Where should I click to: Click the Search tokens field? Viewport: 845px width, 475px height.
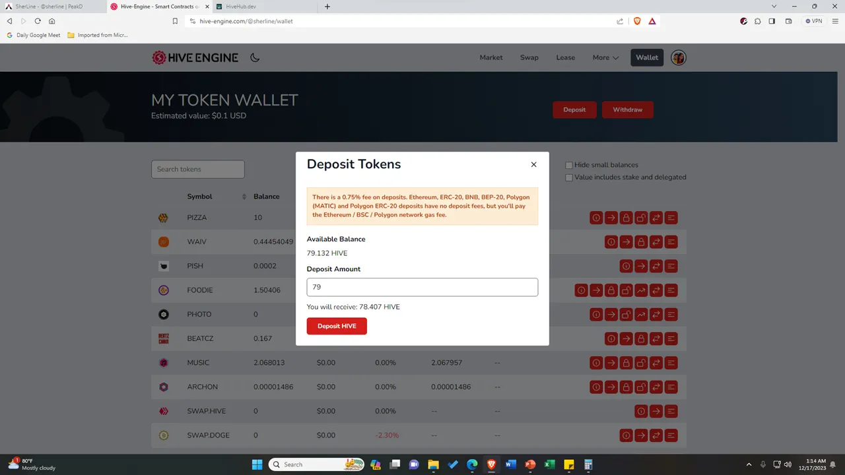[198, 169]
